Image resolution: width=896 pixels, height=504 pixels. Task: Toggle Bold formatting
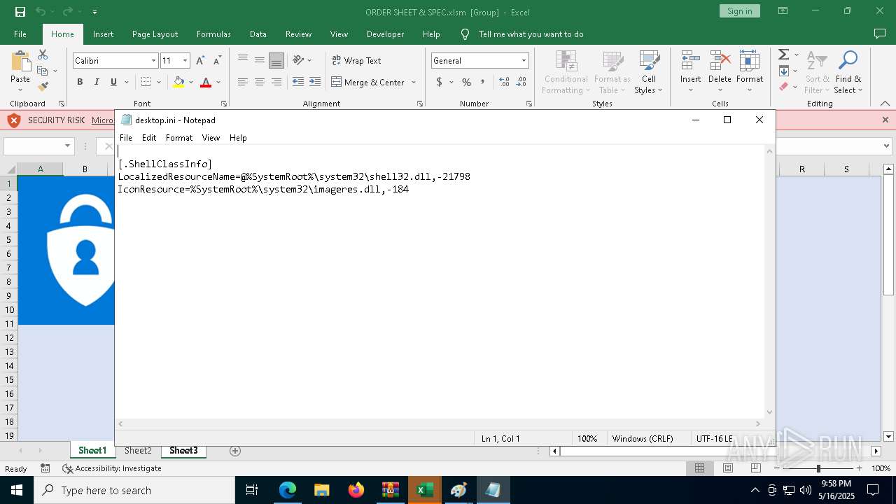click(x=80, y=82)
